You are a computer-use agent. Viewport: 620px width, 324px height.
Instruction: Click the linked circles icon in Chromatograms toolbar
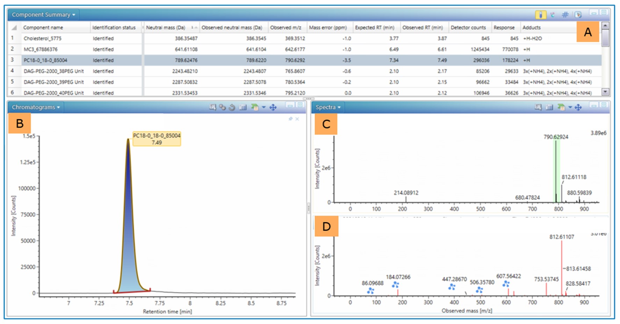tap(222, 107)
